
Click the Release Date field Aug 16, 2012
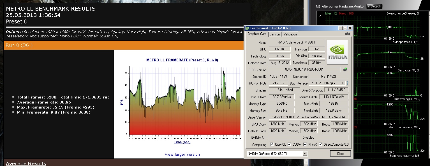tap(279, 63)
